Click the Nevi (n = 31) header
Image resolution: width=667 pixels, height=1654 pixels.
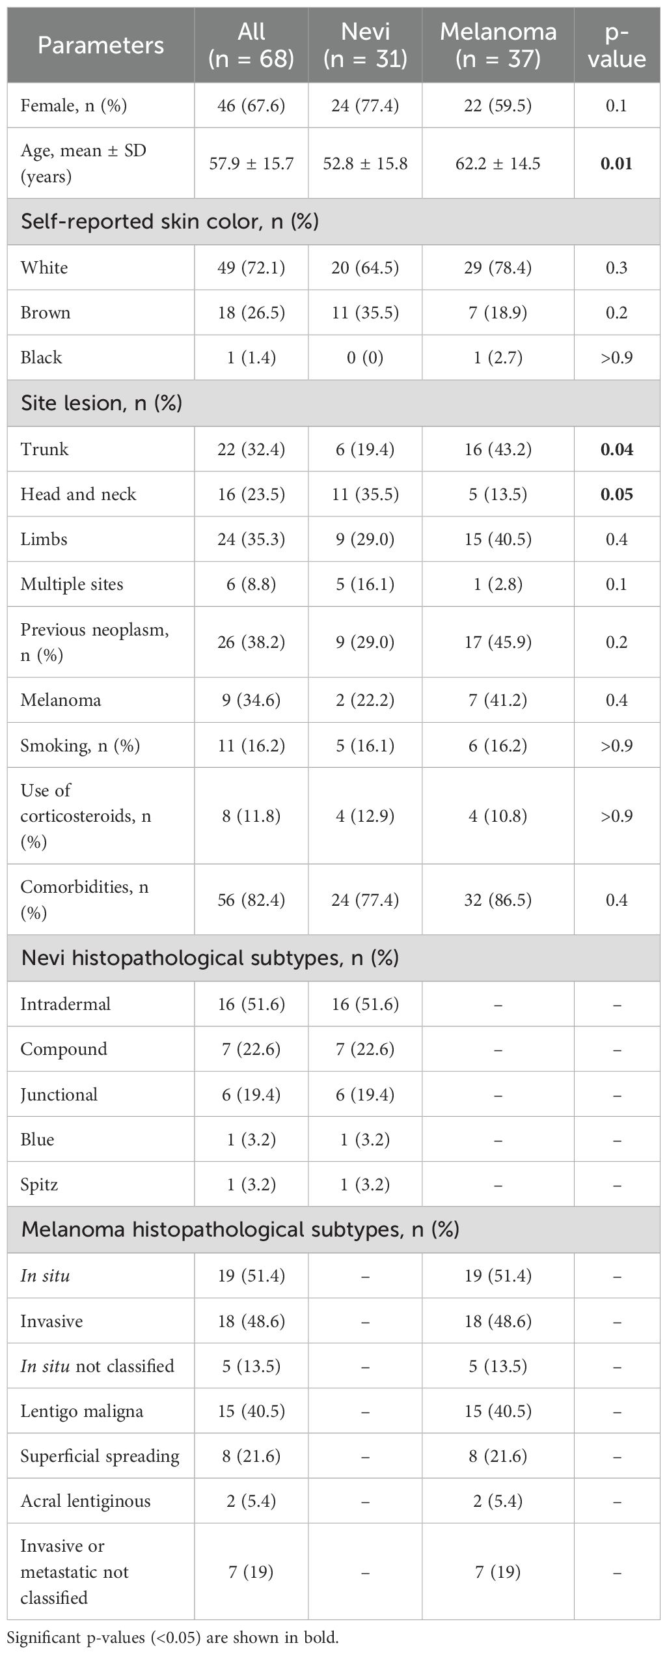click(365, 46)
